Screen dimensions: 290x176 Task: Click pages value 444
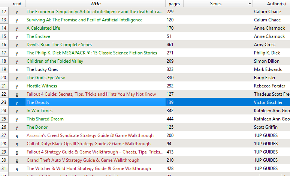(x=170, y=119)
